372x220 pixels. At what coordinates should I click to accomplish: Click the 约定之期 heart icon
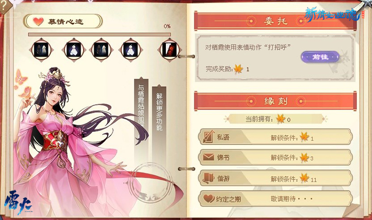pyautogui.click(x=209, y=199)
